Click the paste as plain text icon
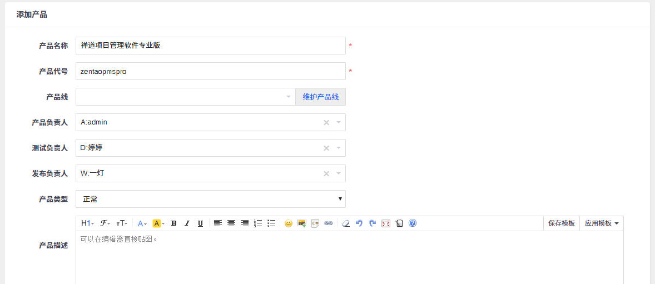This screenshot has width=655, height=284. (399, 223)
